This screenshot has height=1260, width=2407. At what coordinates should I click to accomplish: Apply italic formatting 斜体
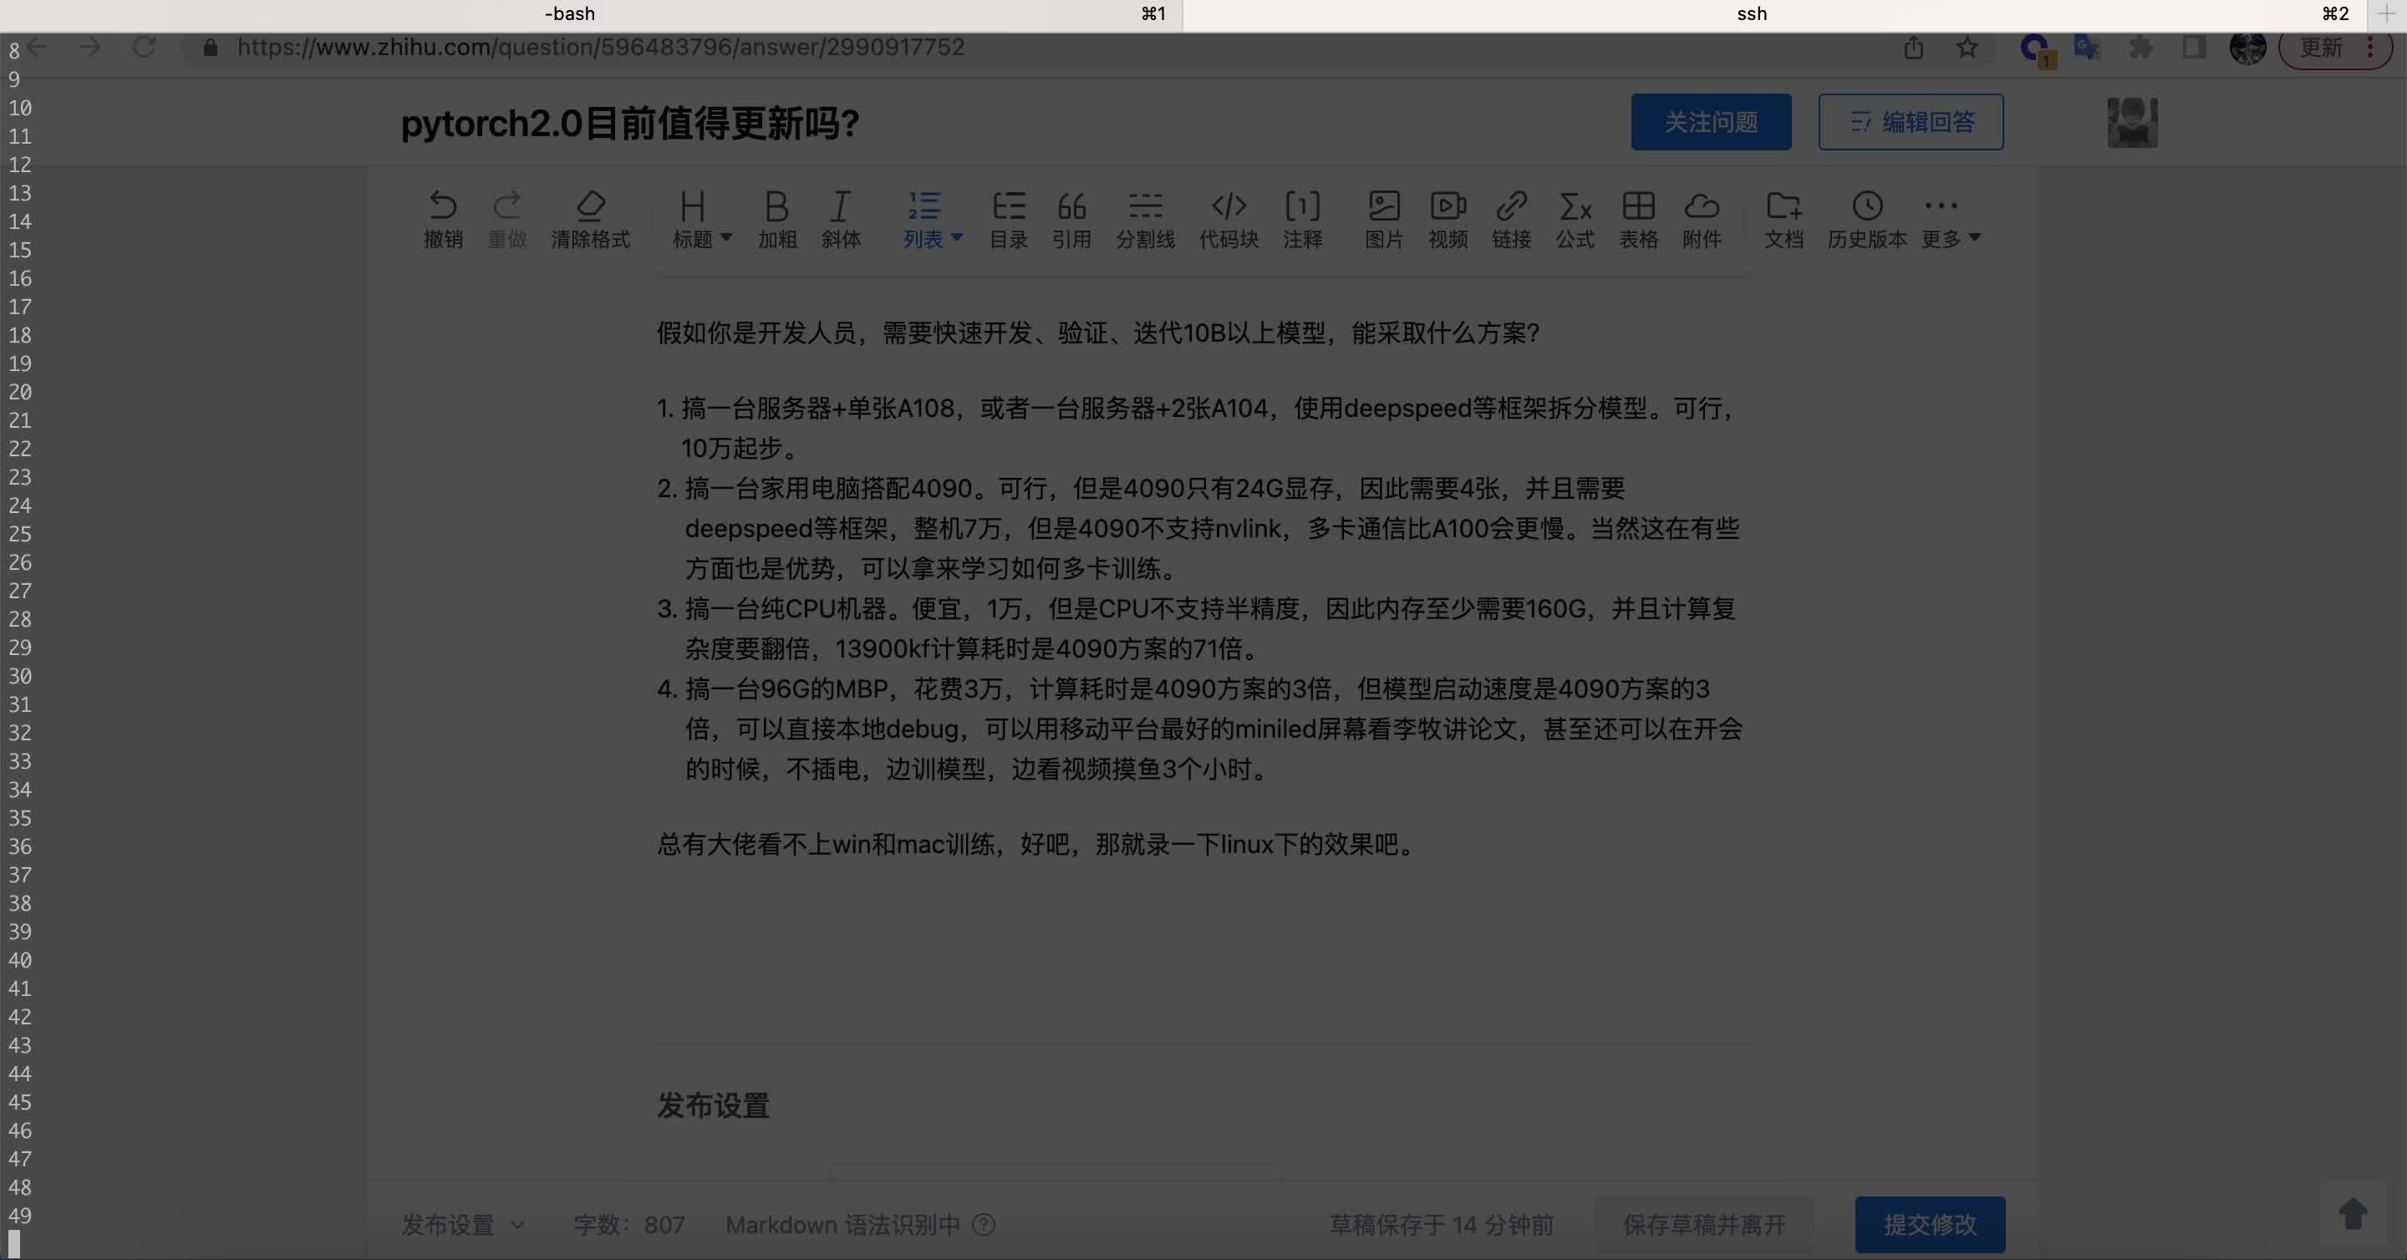pyautogui.click(x=840, y=220)
